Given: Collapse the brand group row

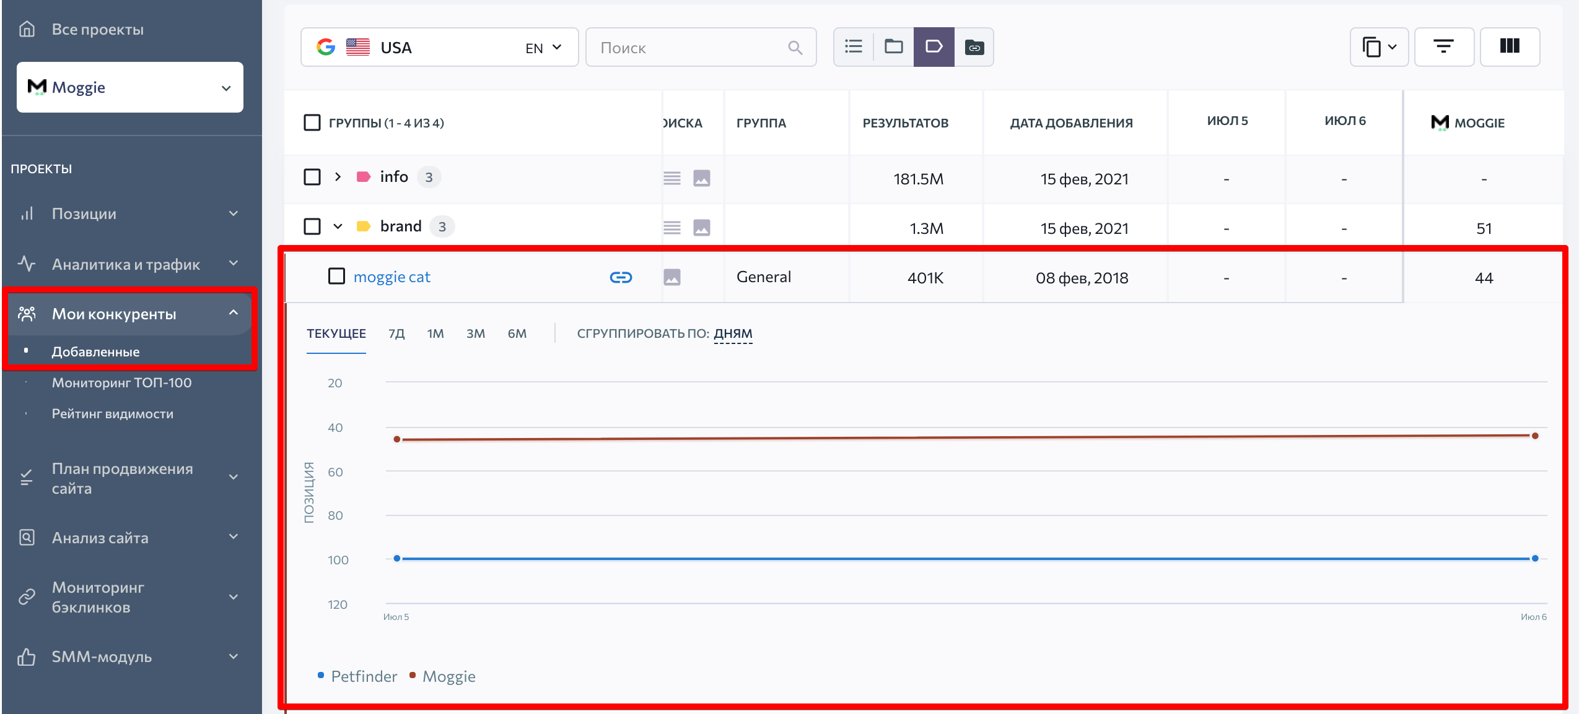Looking at the screenshot, I should click(338, 226).
